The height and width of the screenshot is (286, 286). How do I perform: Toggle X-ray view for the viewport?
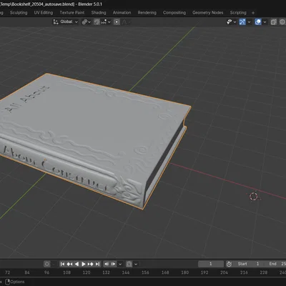click(274, 22)
